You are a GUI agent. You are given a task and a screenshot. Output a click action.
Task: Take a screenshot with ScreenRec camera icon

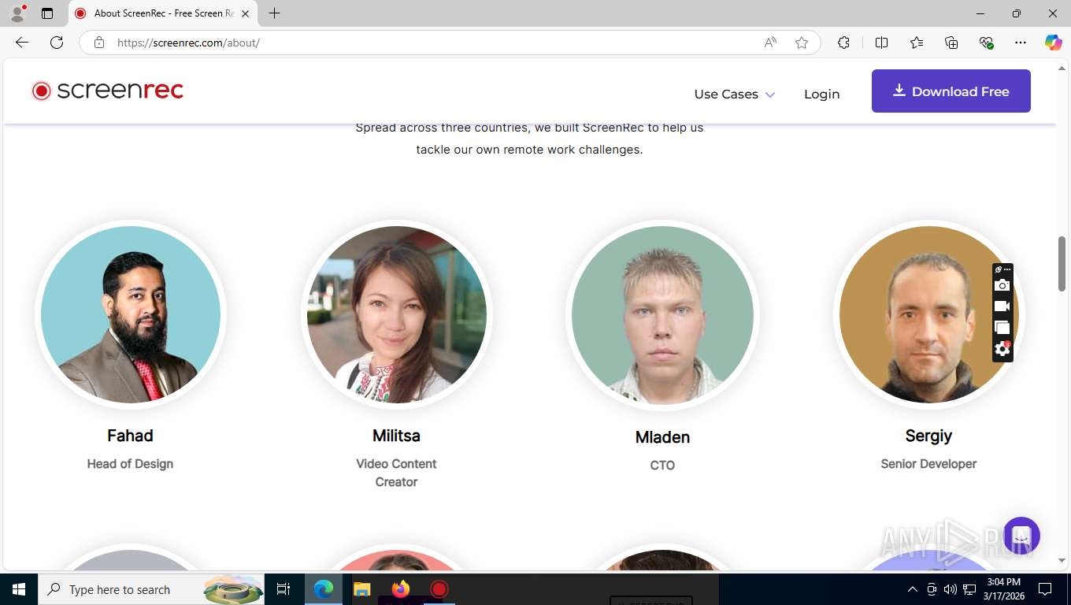(1002, 285)
